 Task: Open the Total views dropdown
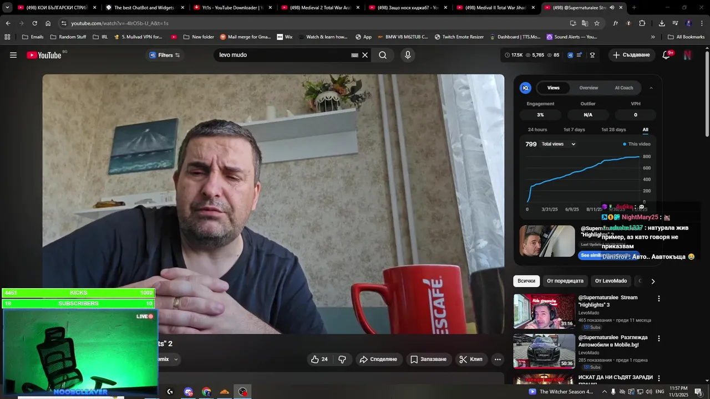559,144
